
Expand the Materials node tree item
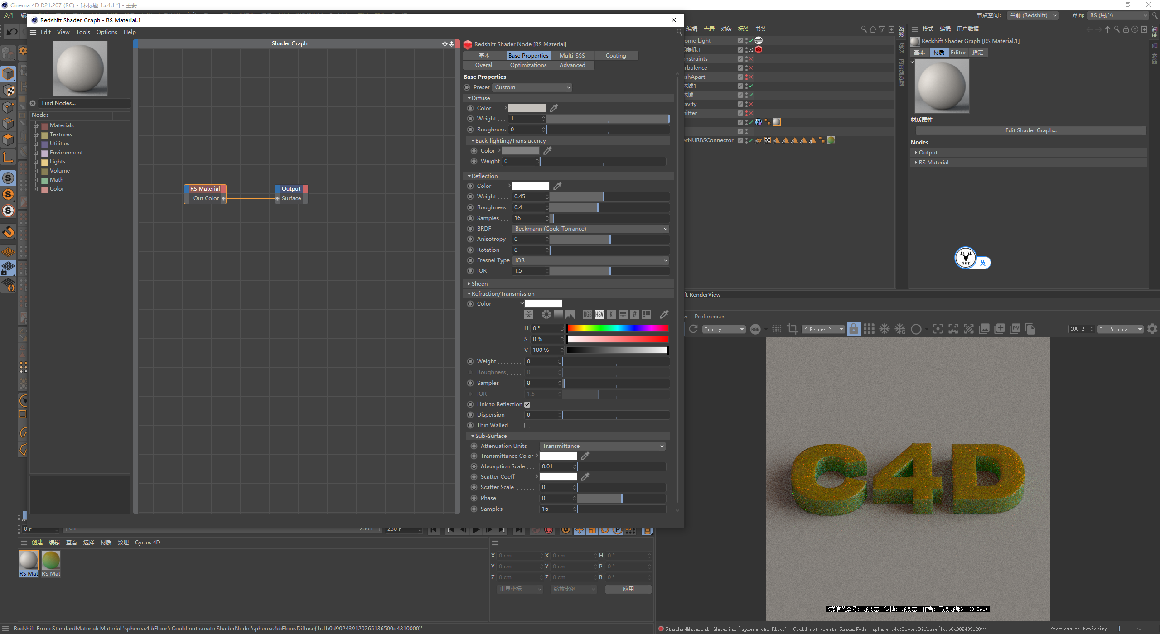coord(36,125)
